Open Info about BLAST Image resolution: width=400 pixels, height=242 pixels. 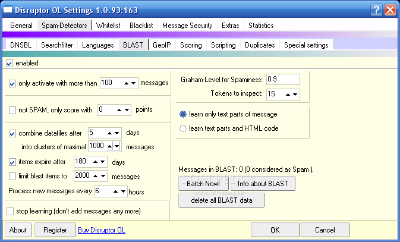263,184
